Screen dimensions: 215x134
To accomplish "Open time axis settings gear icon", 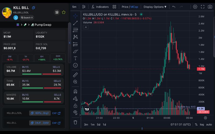I will pos(205,118).
